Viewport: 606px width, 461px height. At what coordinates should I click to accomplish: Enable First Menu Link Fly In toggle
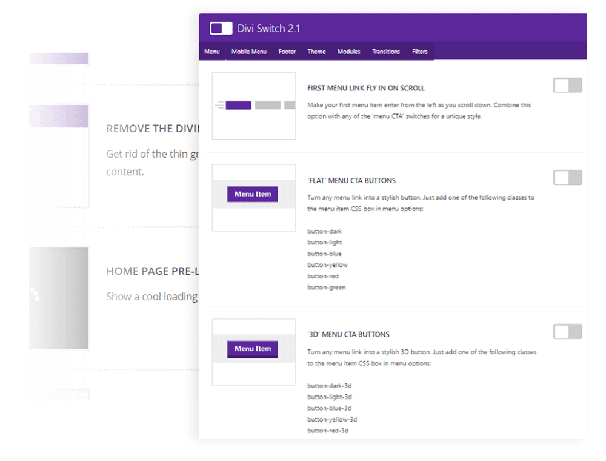(x=567, y=85)
